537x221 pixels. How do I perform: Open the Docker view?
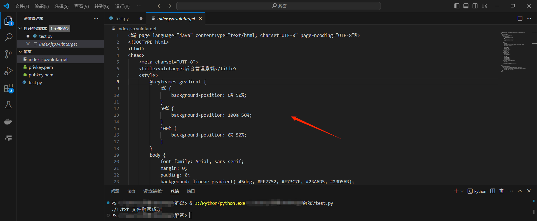click(8, 121)
